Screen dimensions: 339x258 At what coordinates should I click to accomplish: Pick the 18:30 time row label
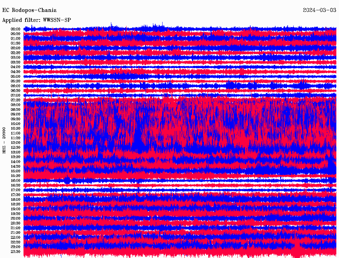click(x=16, y=204)
